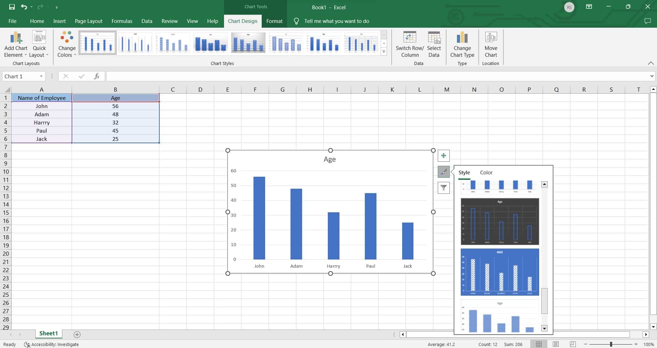Switch to Page Layout view in status bar
This screenshot has width=657, height=348.
[x=556, y=344]
